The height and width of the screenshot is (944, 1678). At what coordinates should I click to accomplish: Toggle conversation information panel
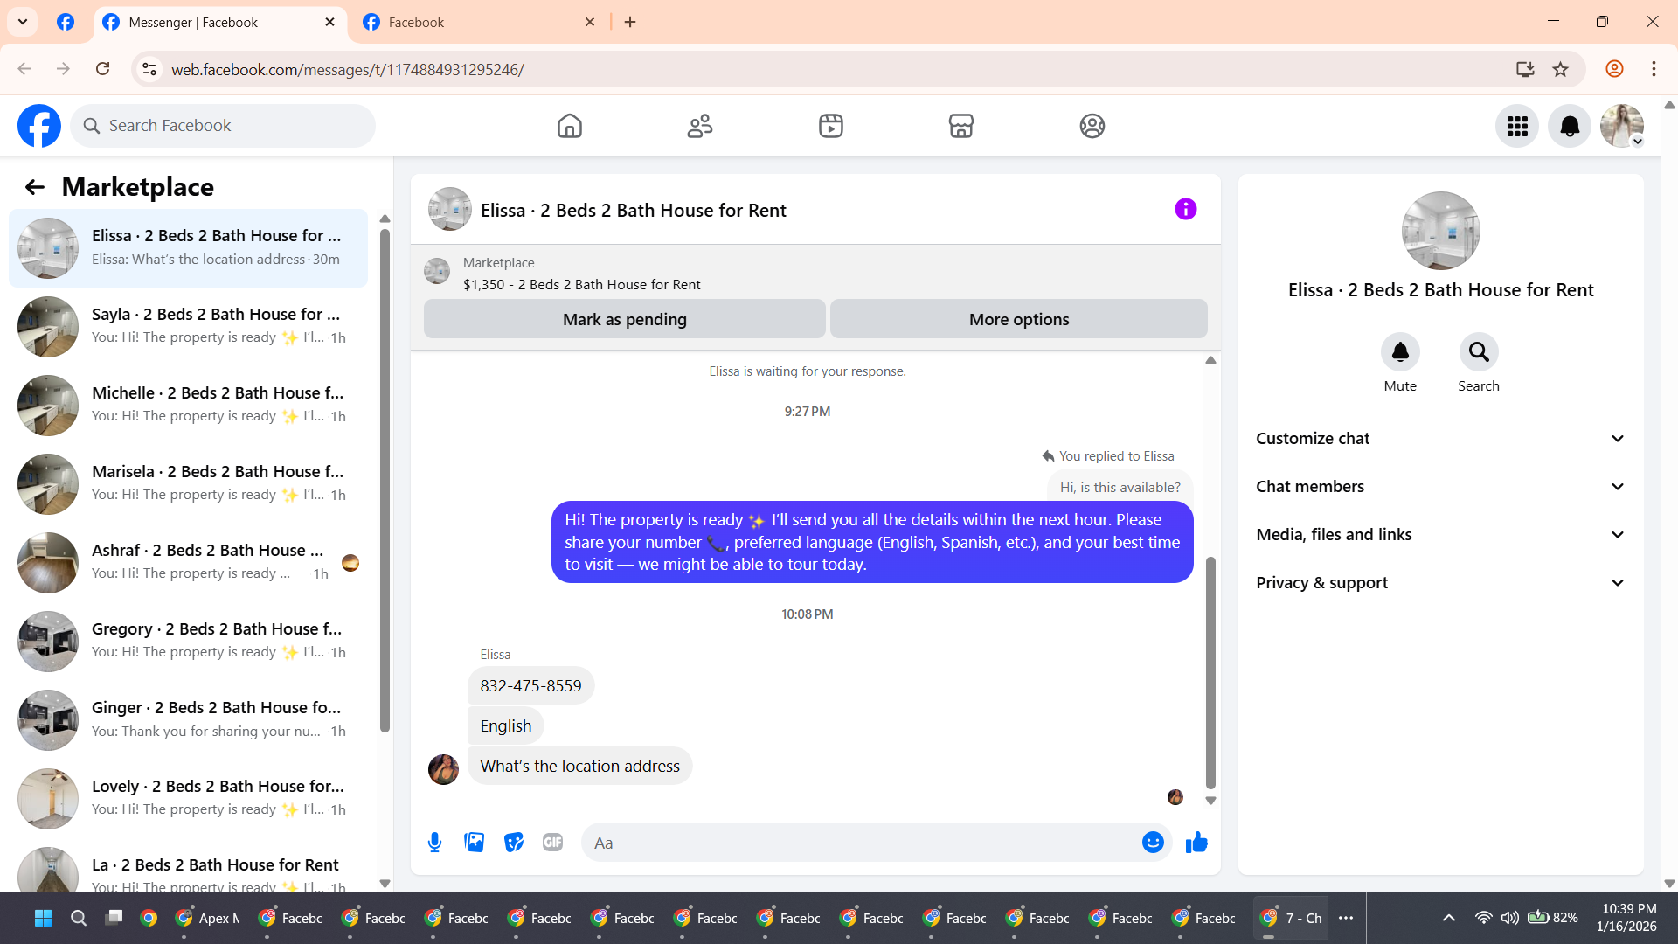click(1185, 209)
